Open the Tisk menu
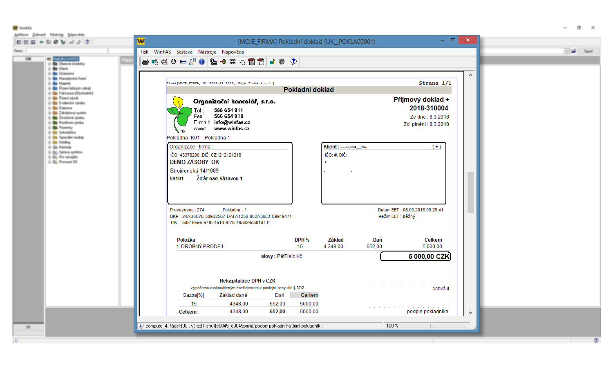Image resolution: width=613 pixels, height=368 pixels. tap(144, 52)
